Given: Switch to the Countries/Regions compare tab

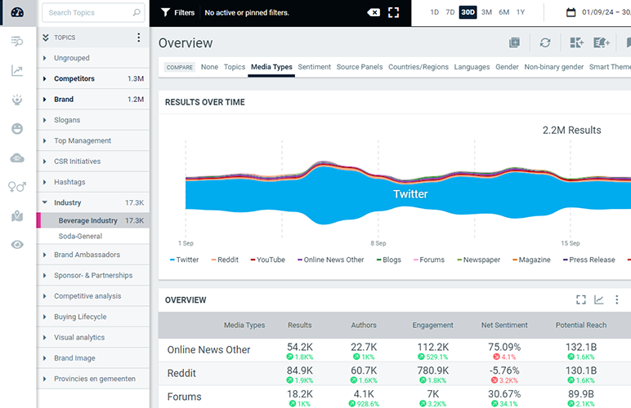Looking at the screenshot, I should 418,67.
